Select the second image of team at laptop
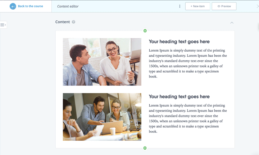Viewport: 259px width, 155px height. coord(102,117)
